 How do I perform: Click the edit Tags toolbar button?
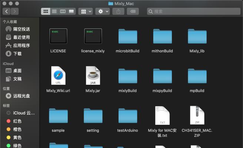tap(133, 11)
